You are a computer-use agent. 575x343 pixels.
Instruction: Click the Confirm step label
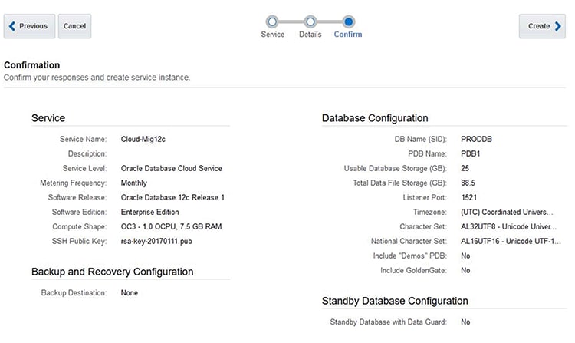coord(348,35)
